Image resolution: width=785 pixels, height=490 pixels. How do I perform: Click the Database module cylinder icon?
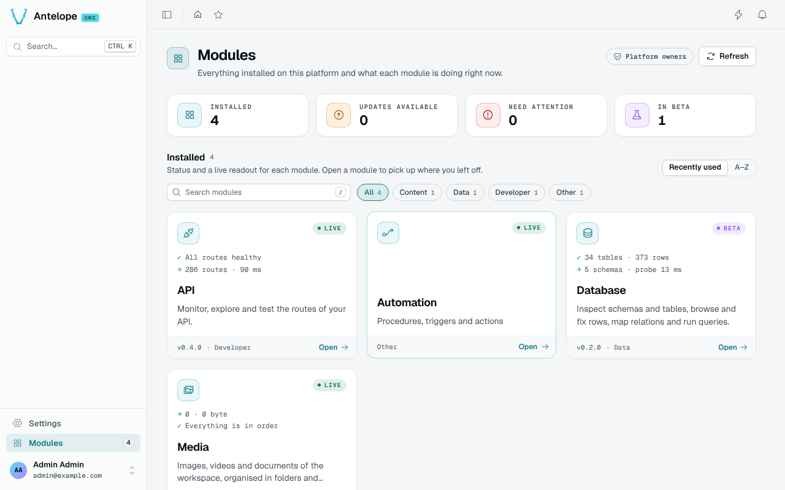(588, 233)
